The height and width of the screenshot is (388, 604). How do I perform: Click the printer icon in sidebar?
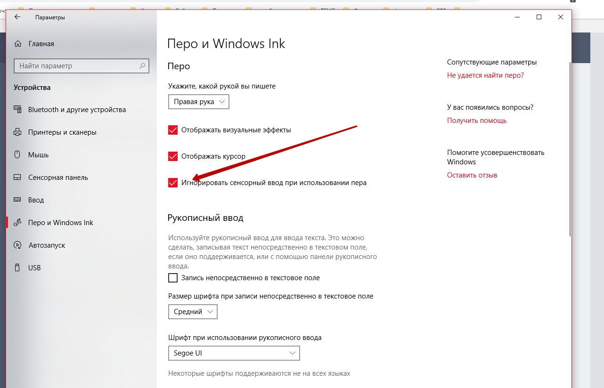[17, 132]
